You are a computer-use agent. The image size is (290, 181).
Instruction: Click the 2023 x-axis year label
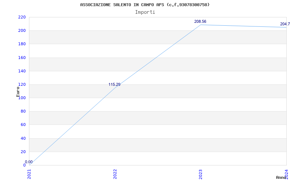point(201,174)
